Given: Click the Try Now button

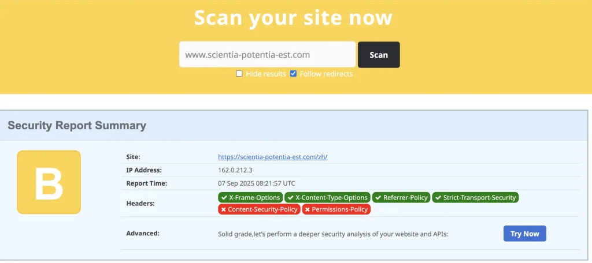Looking at the screenshot, I should tap(525, 234).
